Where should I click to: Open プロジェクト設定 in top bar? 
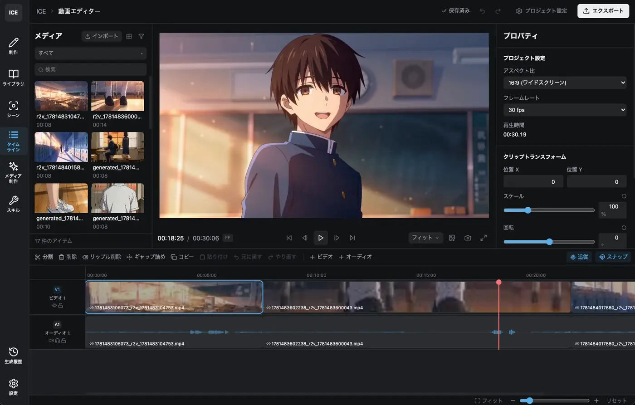(x=542, y=11)
